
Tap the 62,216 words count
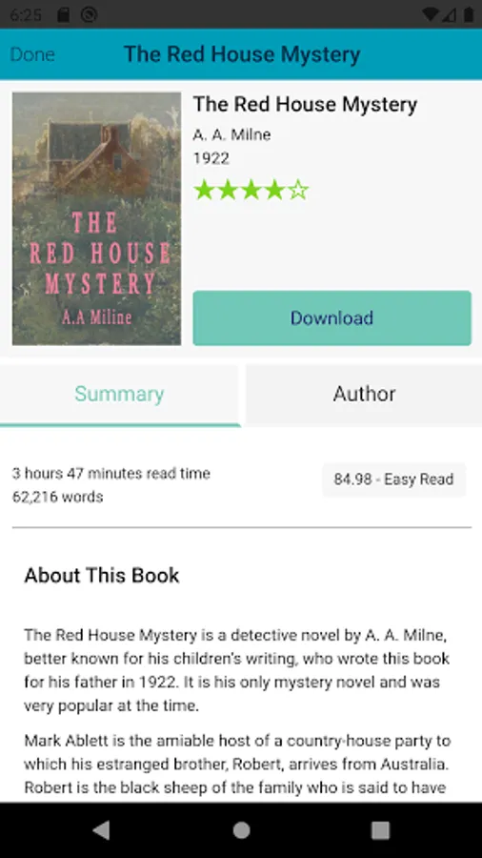pos(57,498)
